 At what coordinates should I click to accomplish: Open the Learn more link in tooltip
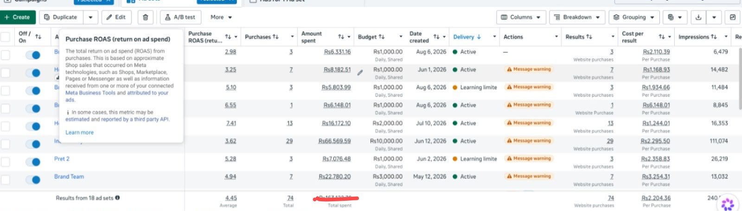79,133
